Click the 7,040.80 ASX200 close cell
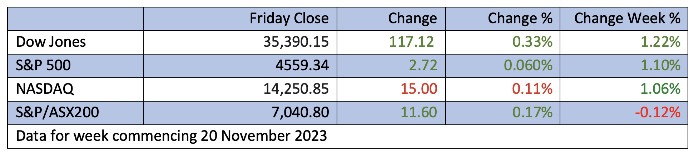Viewport: 694px width, 154px height. coord(300,113)
